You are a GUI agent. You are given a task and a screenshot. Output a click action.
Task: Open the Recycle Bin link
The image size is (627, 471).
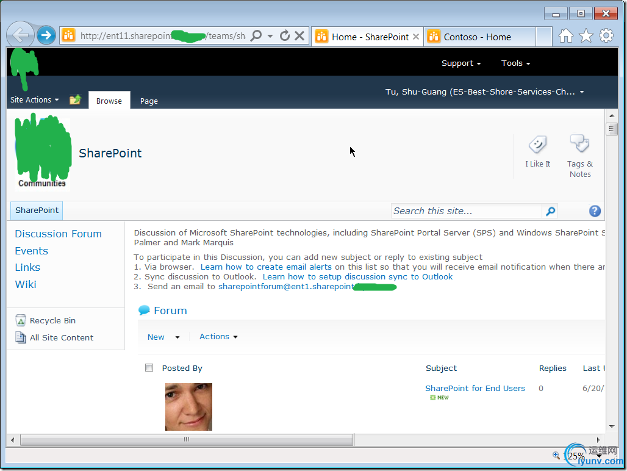click(52, 321)
